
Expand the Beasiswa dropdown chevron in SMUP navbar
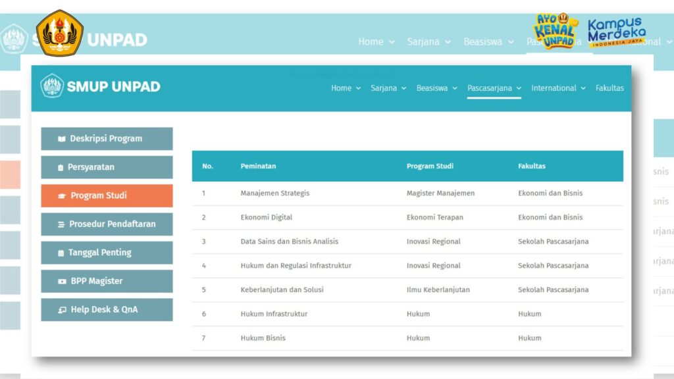(455, 88)
